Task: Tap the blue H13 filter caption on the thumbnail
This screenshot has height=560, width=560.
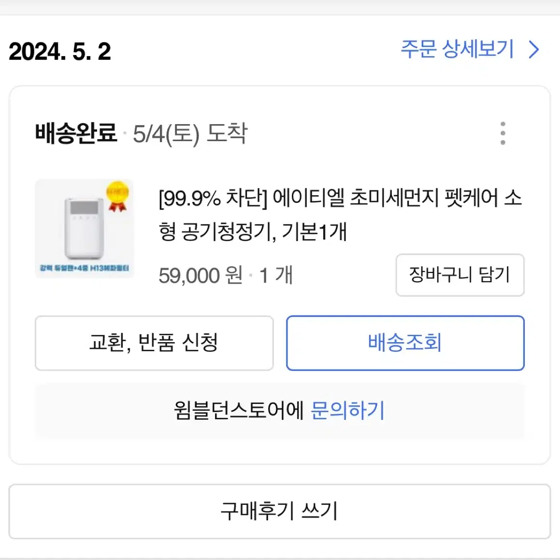Action: pos(84,268)
